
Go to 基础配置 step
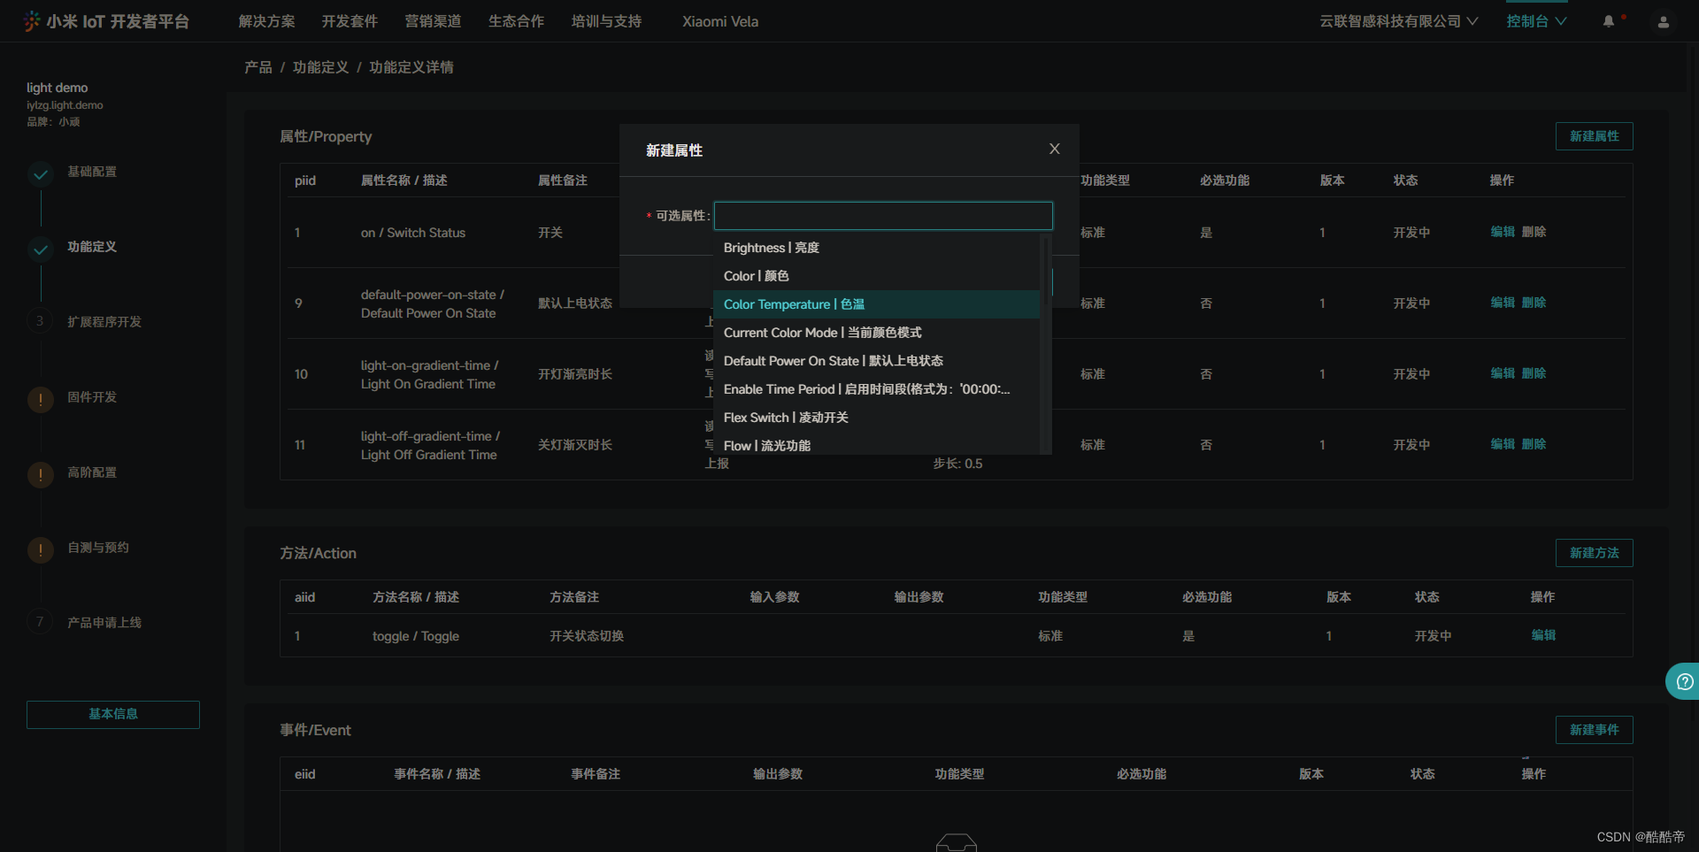coord(92,172)
